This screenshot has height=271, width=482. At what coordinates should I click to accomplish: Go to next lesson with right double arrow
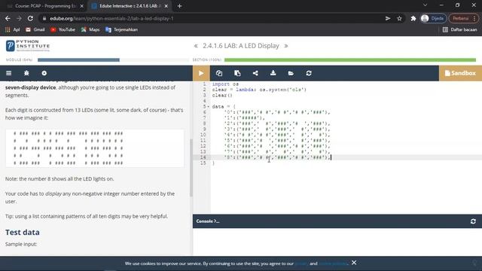pyautogui.click(x=286, y=46)
